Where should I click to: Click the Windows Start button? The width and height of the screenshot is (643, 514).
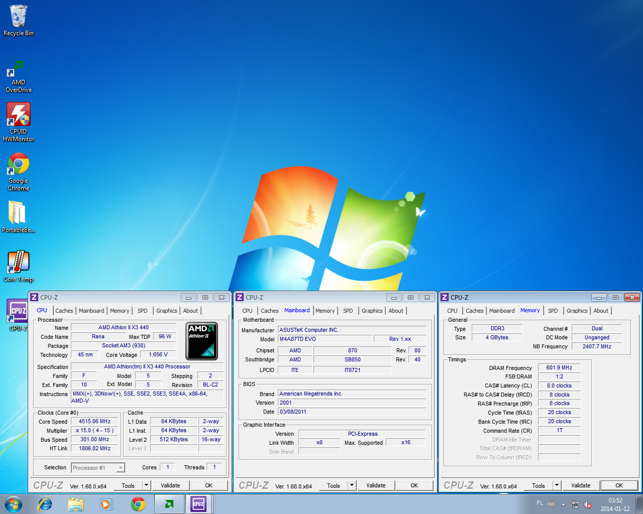[14, 504]
